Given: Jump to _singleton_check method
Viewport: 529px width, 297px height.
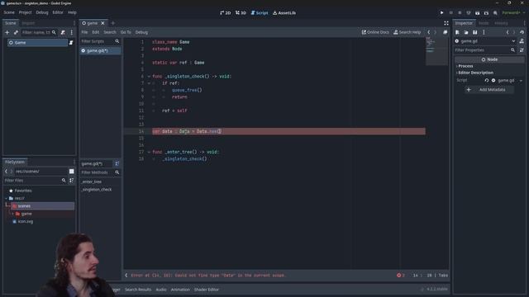Looking at the screenshot, I should coord(97,190).
